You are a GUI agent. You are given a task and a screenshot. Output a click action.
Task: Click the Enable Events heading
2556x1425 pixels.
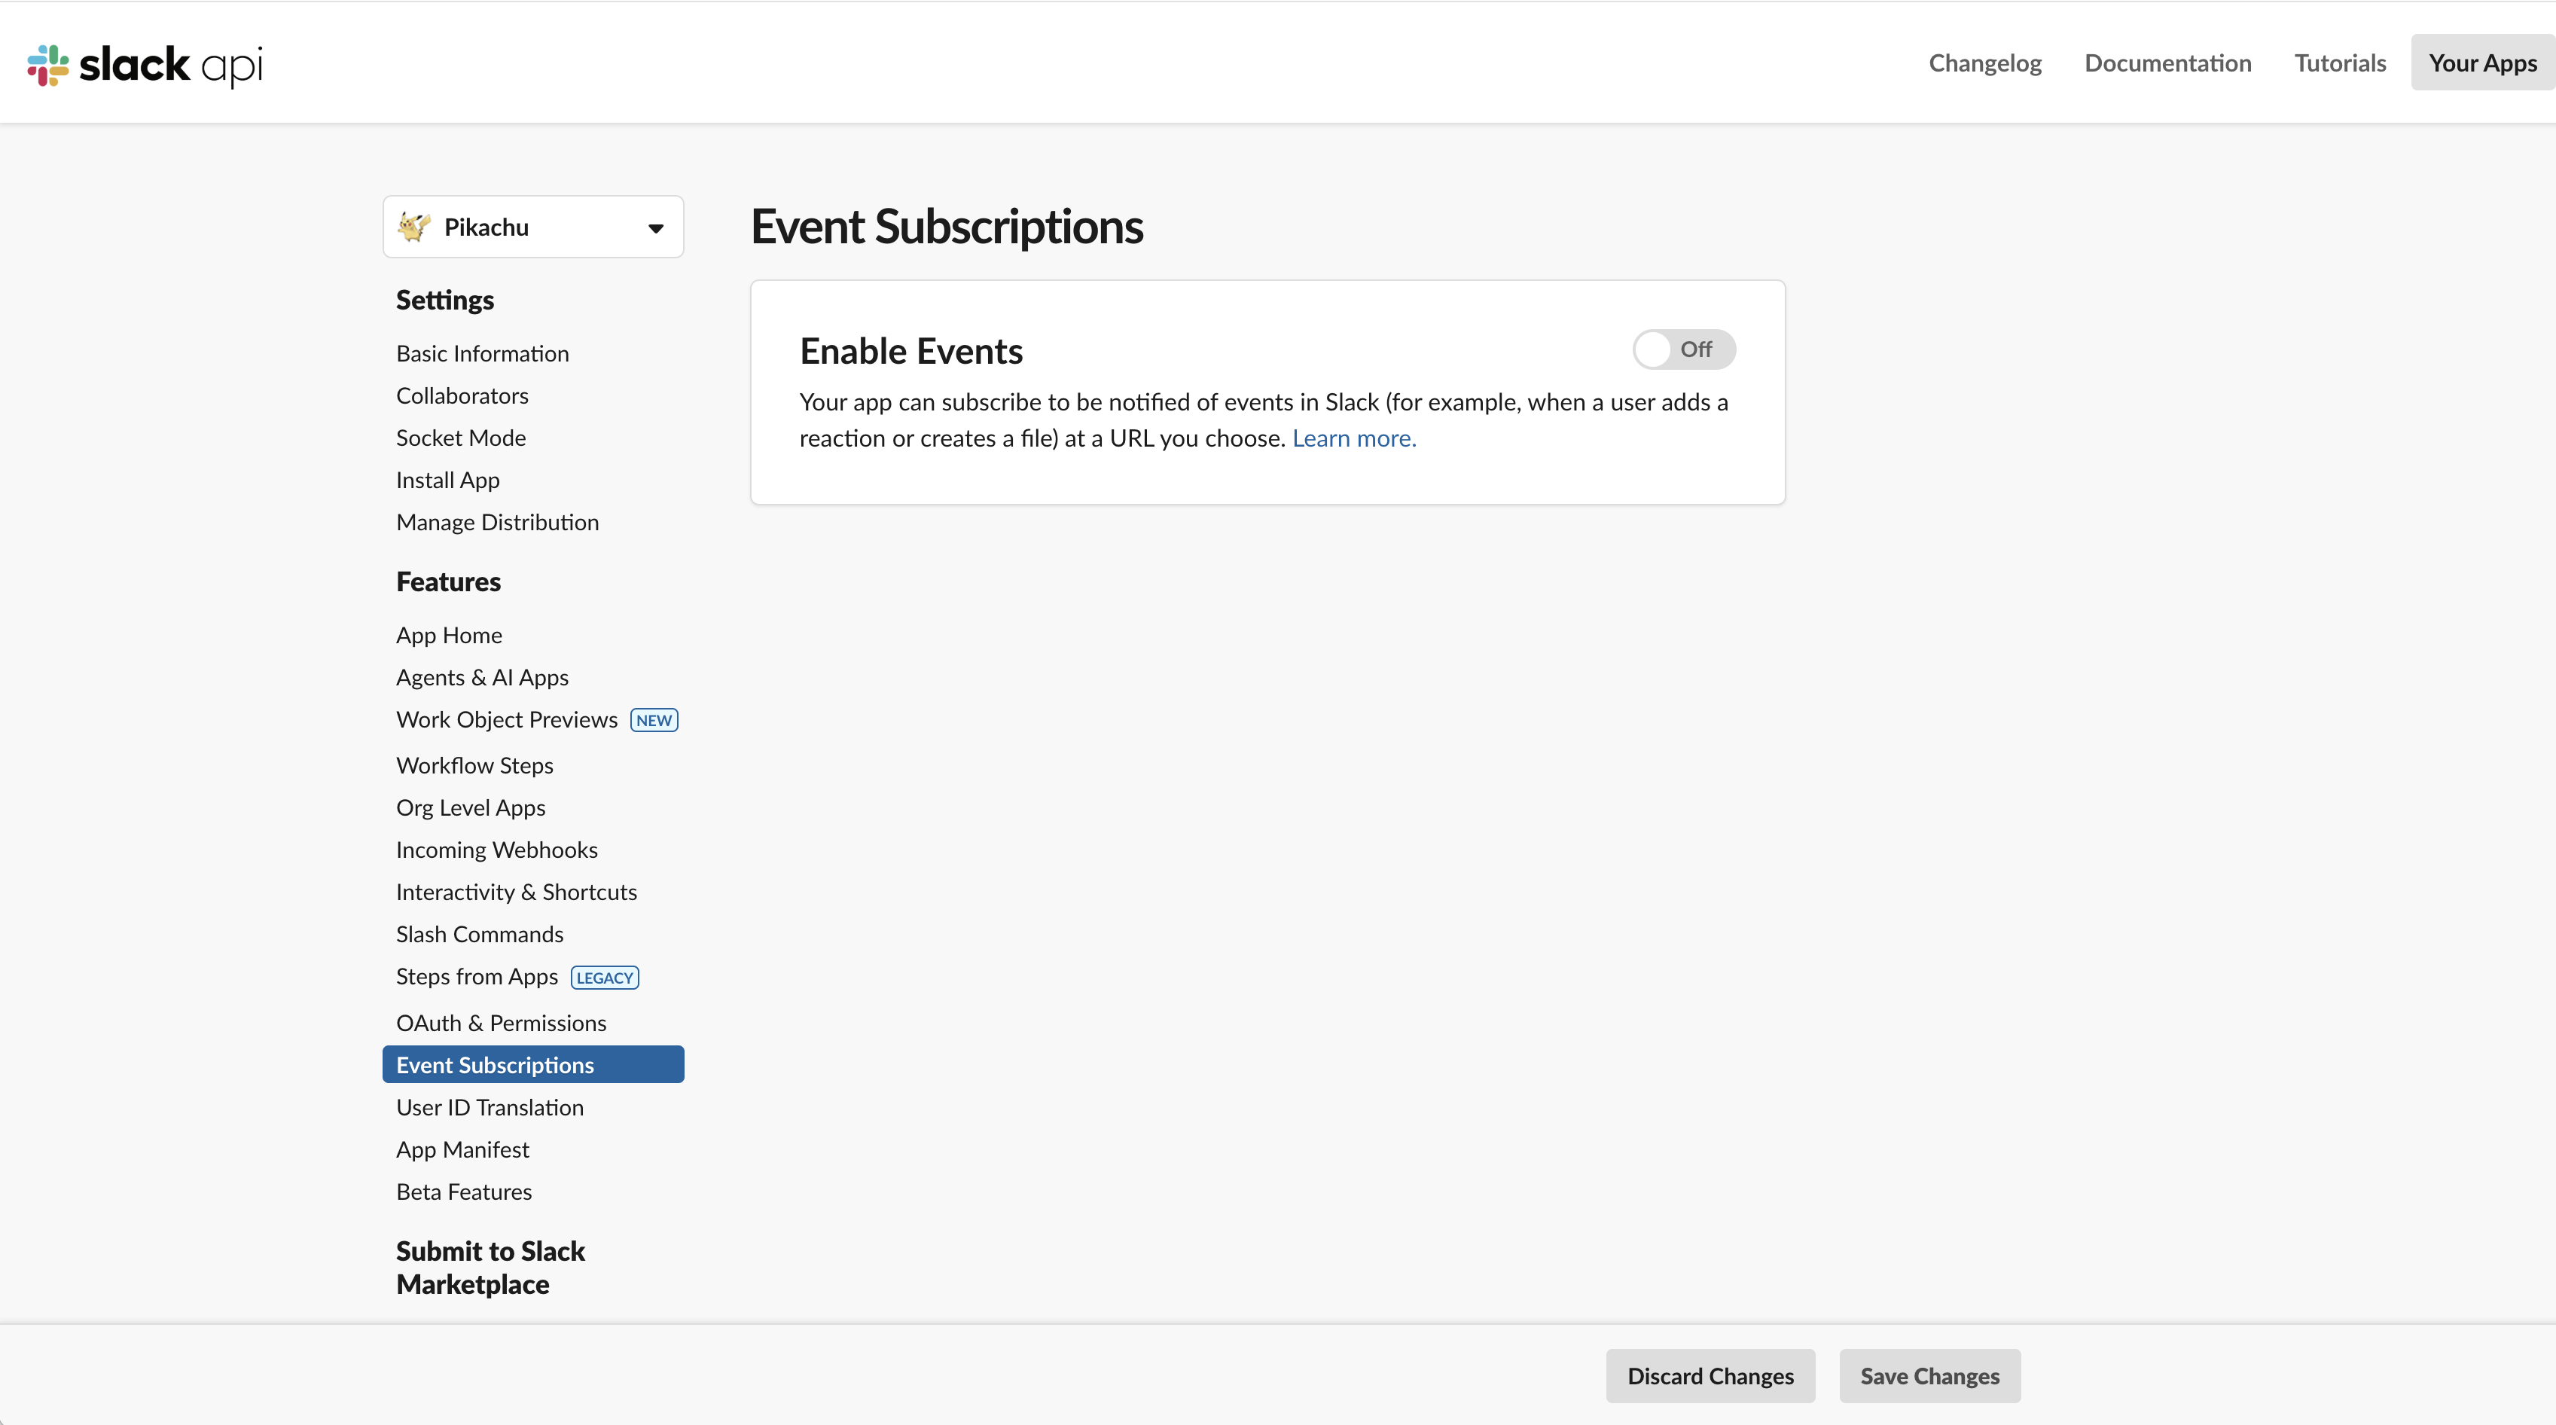pyautogui.click(x=911, y=351)
